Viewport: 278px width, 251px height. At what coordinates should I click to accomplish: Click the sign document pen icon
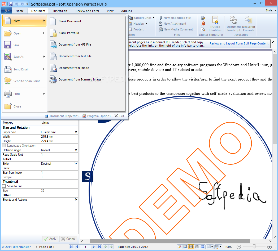pyautogui.click(x=203, y=18)
